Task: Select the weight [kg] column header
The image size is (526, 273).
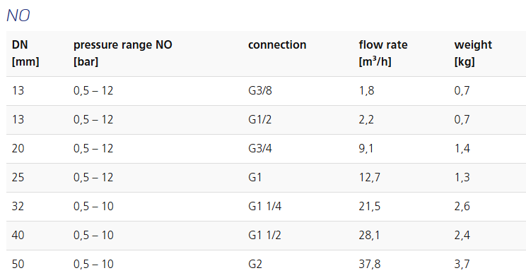Action: pyautogui.click(x=473, y=53)
